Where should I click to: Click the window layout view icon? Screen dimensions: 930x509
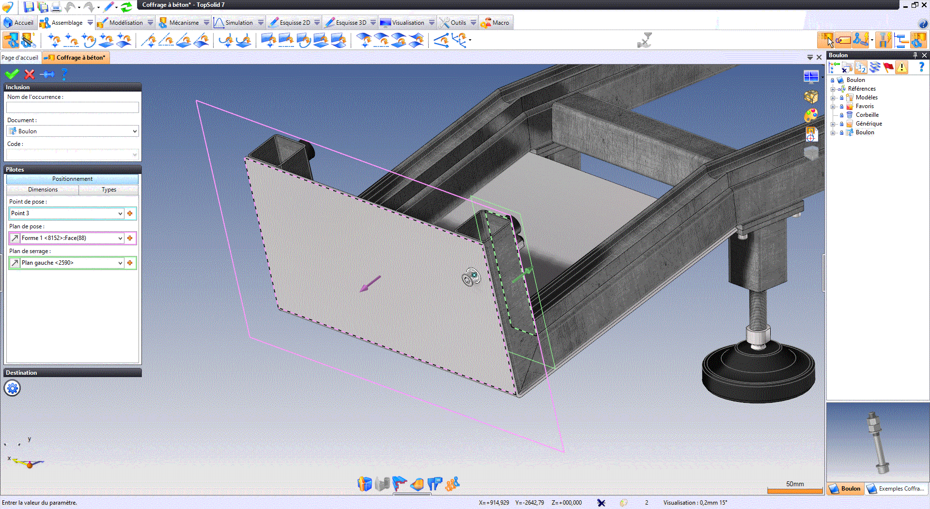click(811, 77)
